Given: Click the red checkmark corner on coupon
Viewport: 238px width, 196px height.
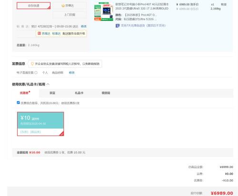Looking at the screenshot, I should 62,134.
